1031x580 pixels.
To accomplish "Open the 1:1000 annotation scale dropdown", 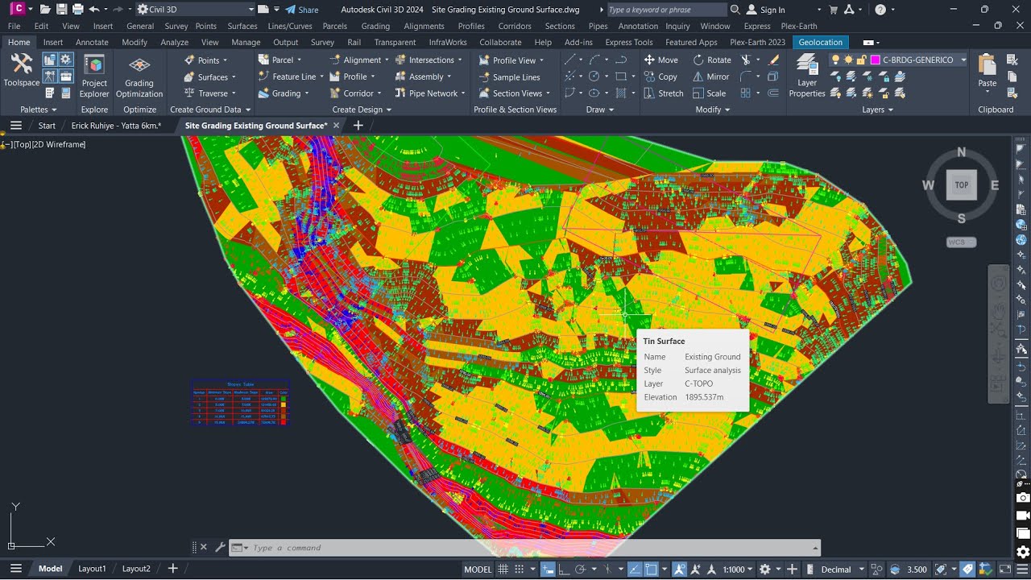I will [738, 570].
